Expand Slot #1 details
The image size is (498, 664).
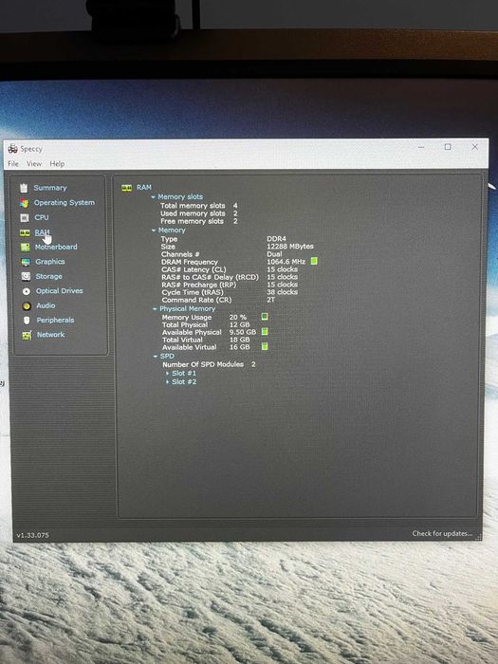point(168,373)
